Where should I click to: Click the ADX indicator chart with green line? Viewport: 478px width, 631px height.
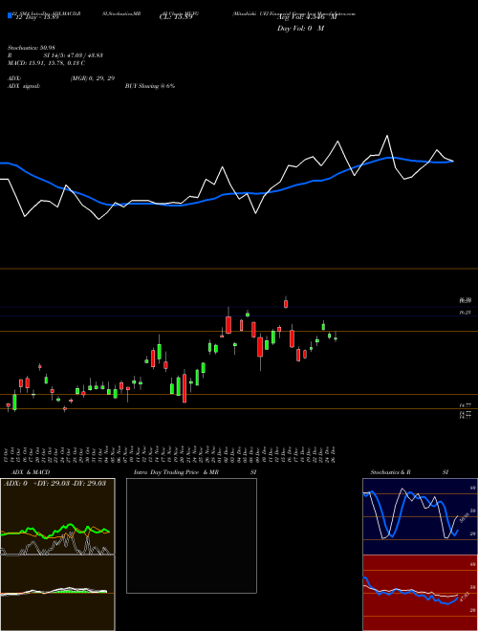(57, 516)
